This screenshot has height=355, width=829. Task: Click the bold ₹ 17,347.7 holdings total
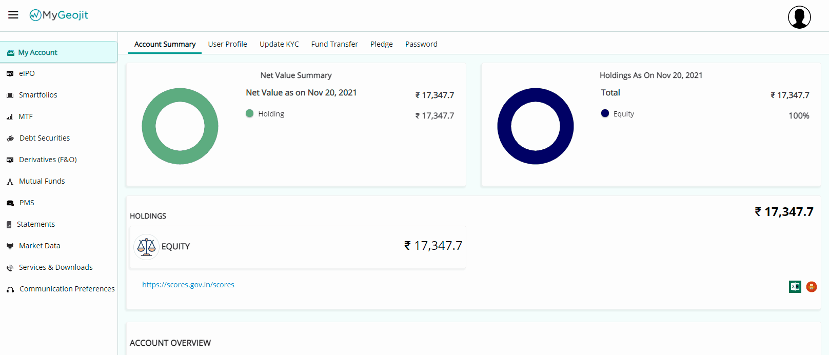[784, 212]
